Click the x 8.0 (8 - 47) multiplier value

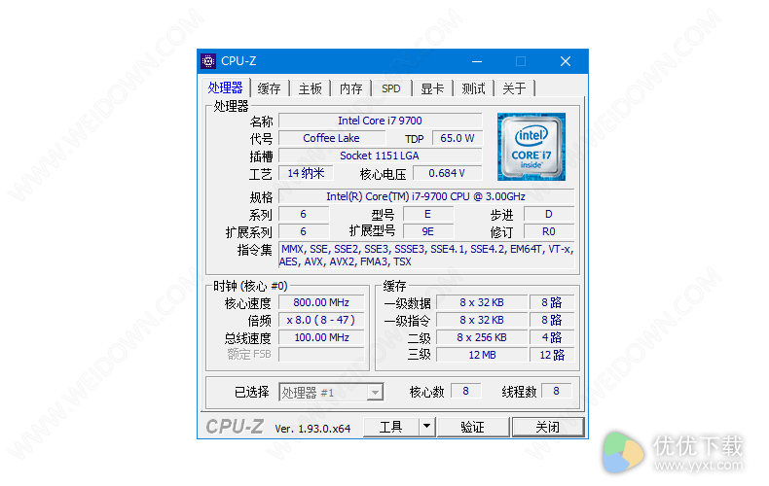(x=321, y=320)
